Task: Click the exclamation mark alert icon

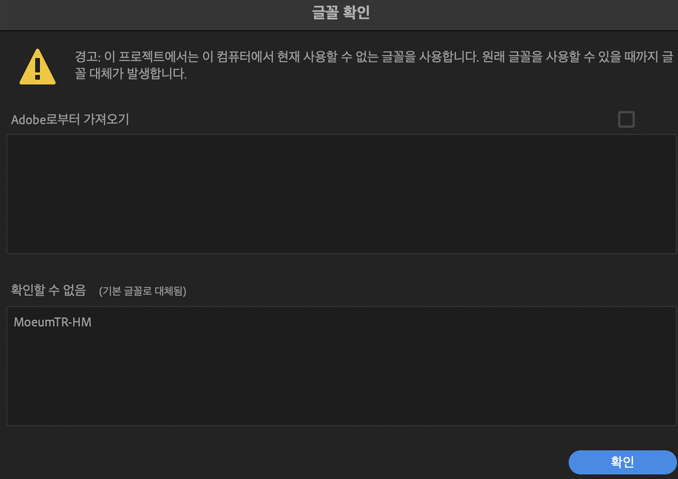Action: (38, 67)
